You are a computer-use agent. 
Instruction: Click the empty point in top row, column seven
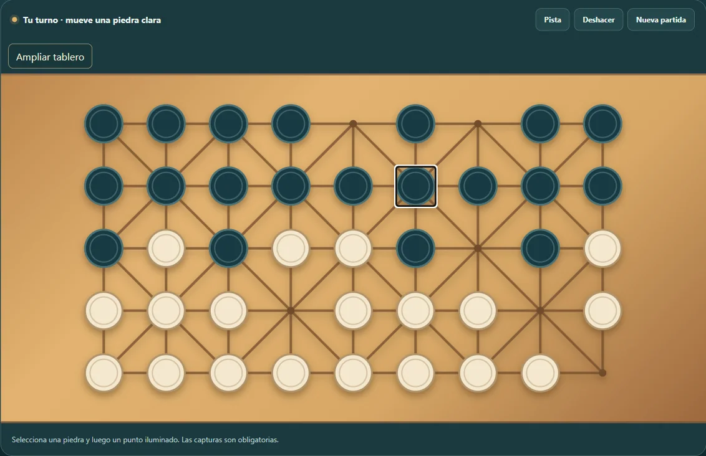478,124
